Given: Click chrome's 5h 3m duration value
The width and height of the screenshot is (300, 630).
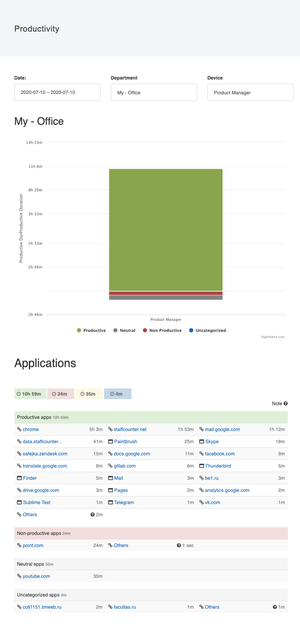Looking at the screenshot, I should (96, 430).
